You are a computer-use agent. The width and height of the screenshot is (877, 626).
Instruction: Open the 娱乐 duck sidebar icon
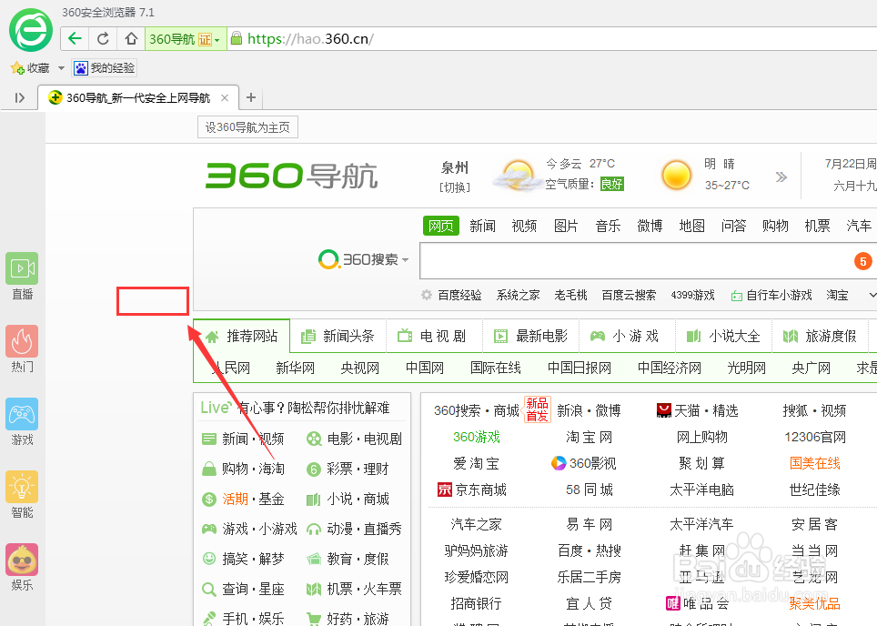[22, 560]
